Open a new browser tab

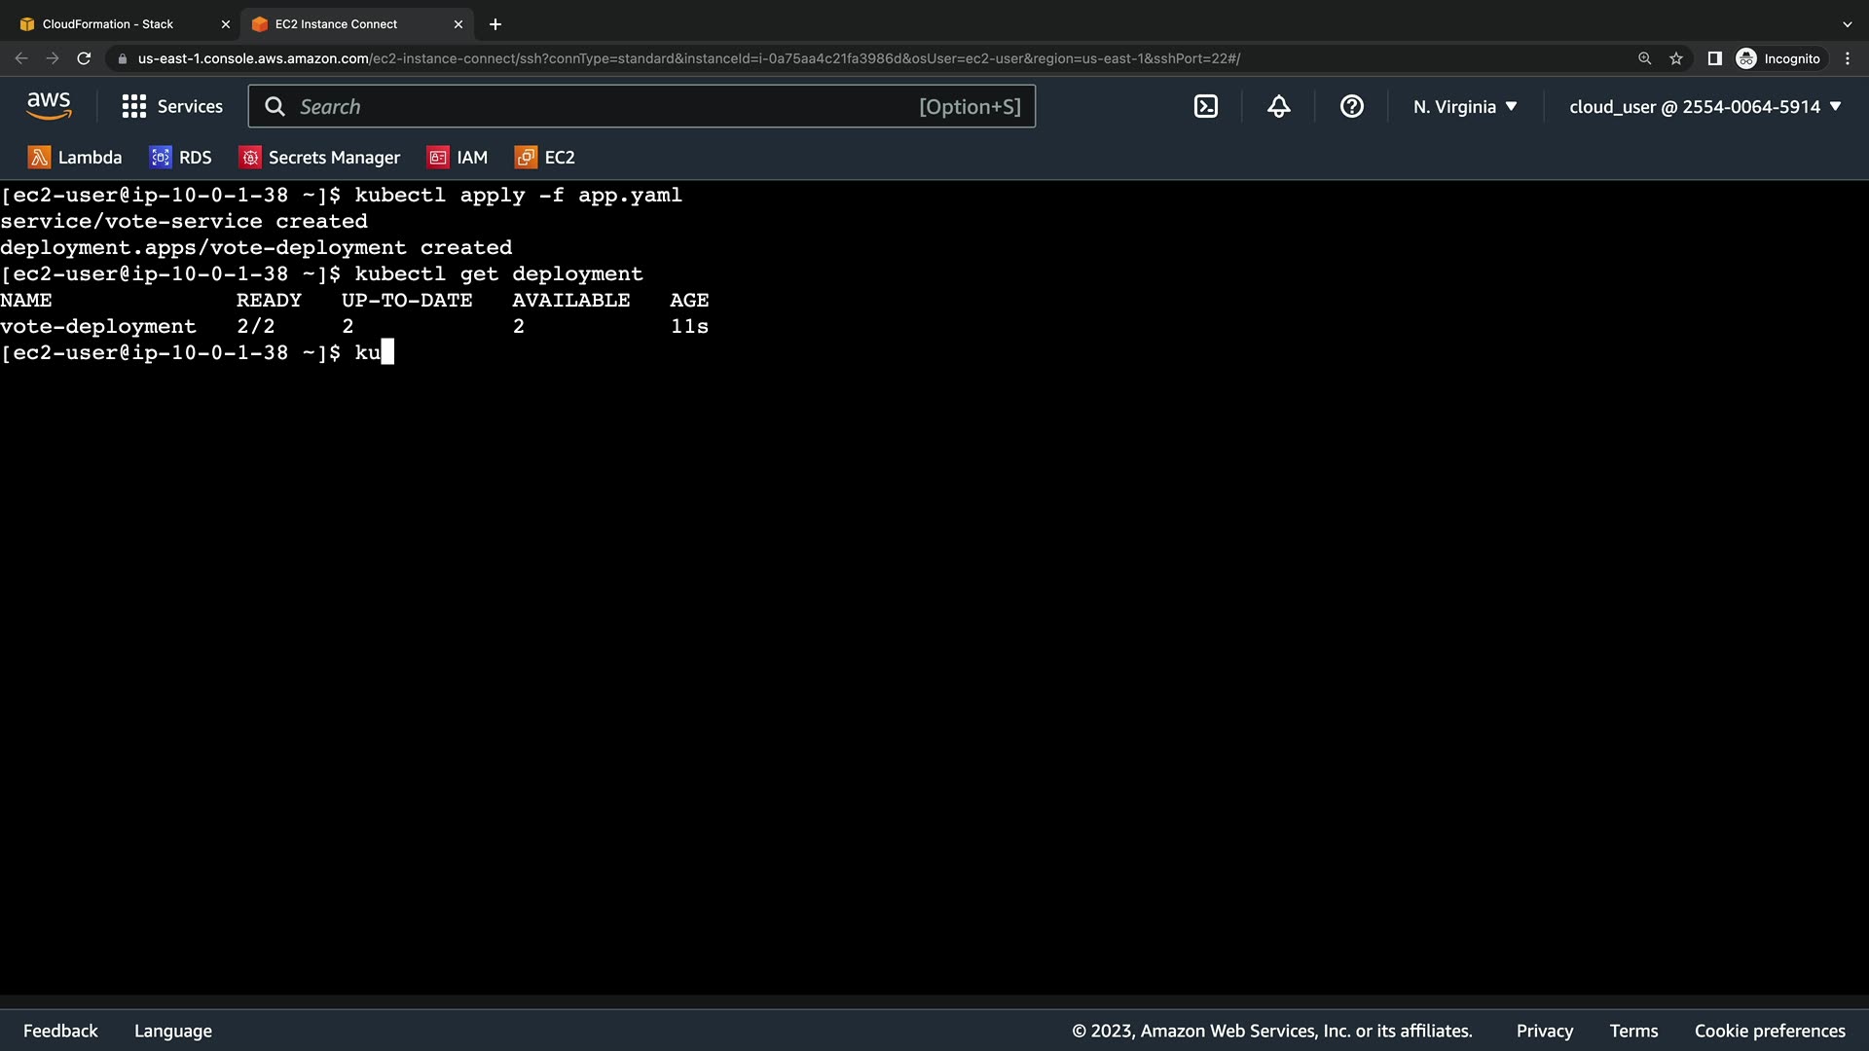point(495,24)
